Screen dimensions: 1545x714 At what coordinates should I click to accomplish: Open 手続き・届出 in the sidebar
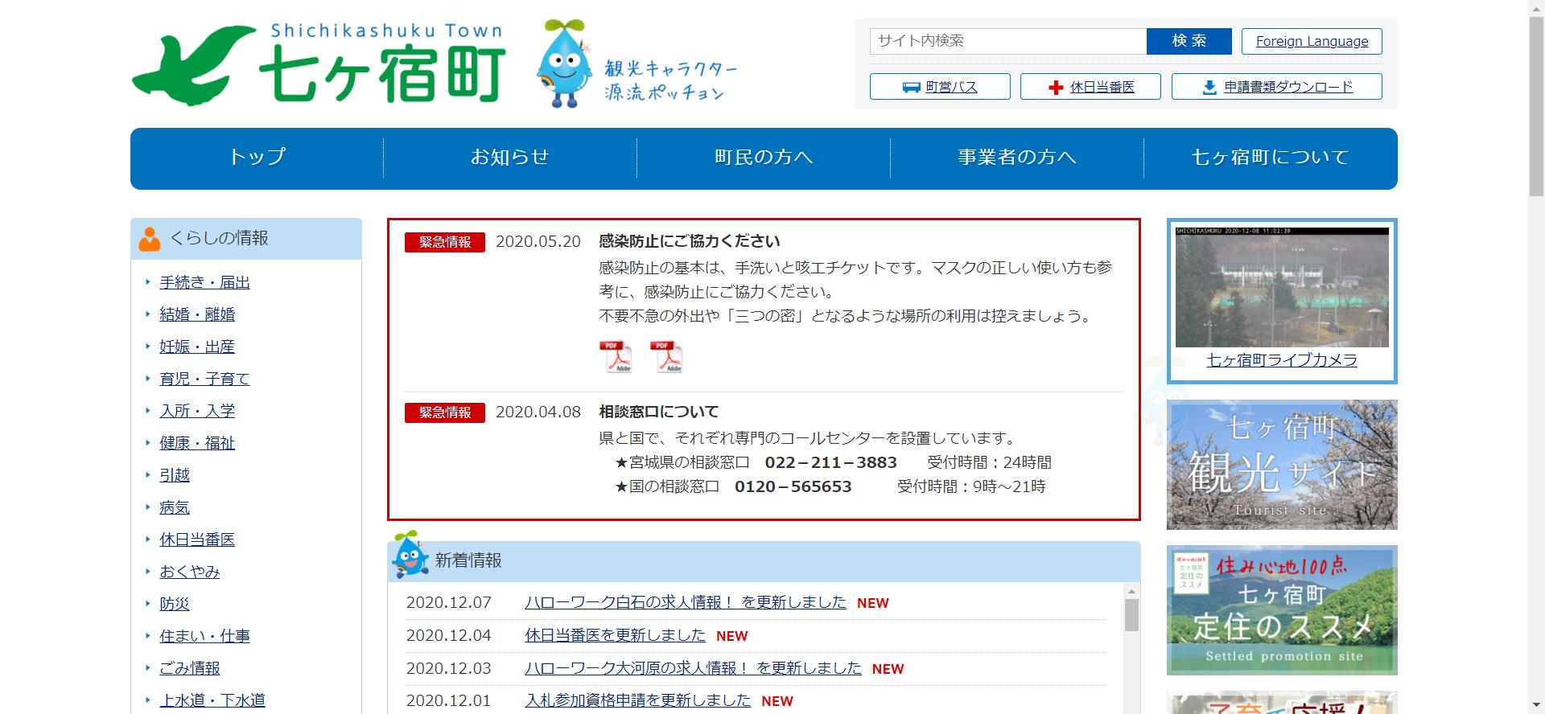point(204,282)
